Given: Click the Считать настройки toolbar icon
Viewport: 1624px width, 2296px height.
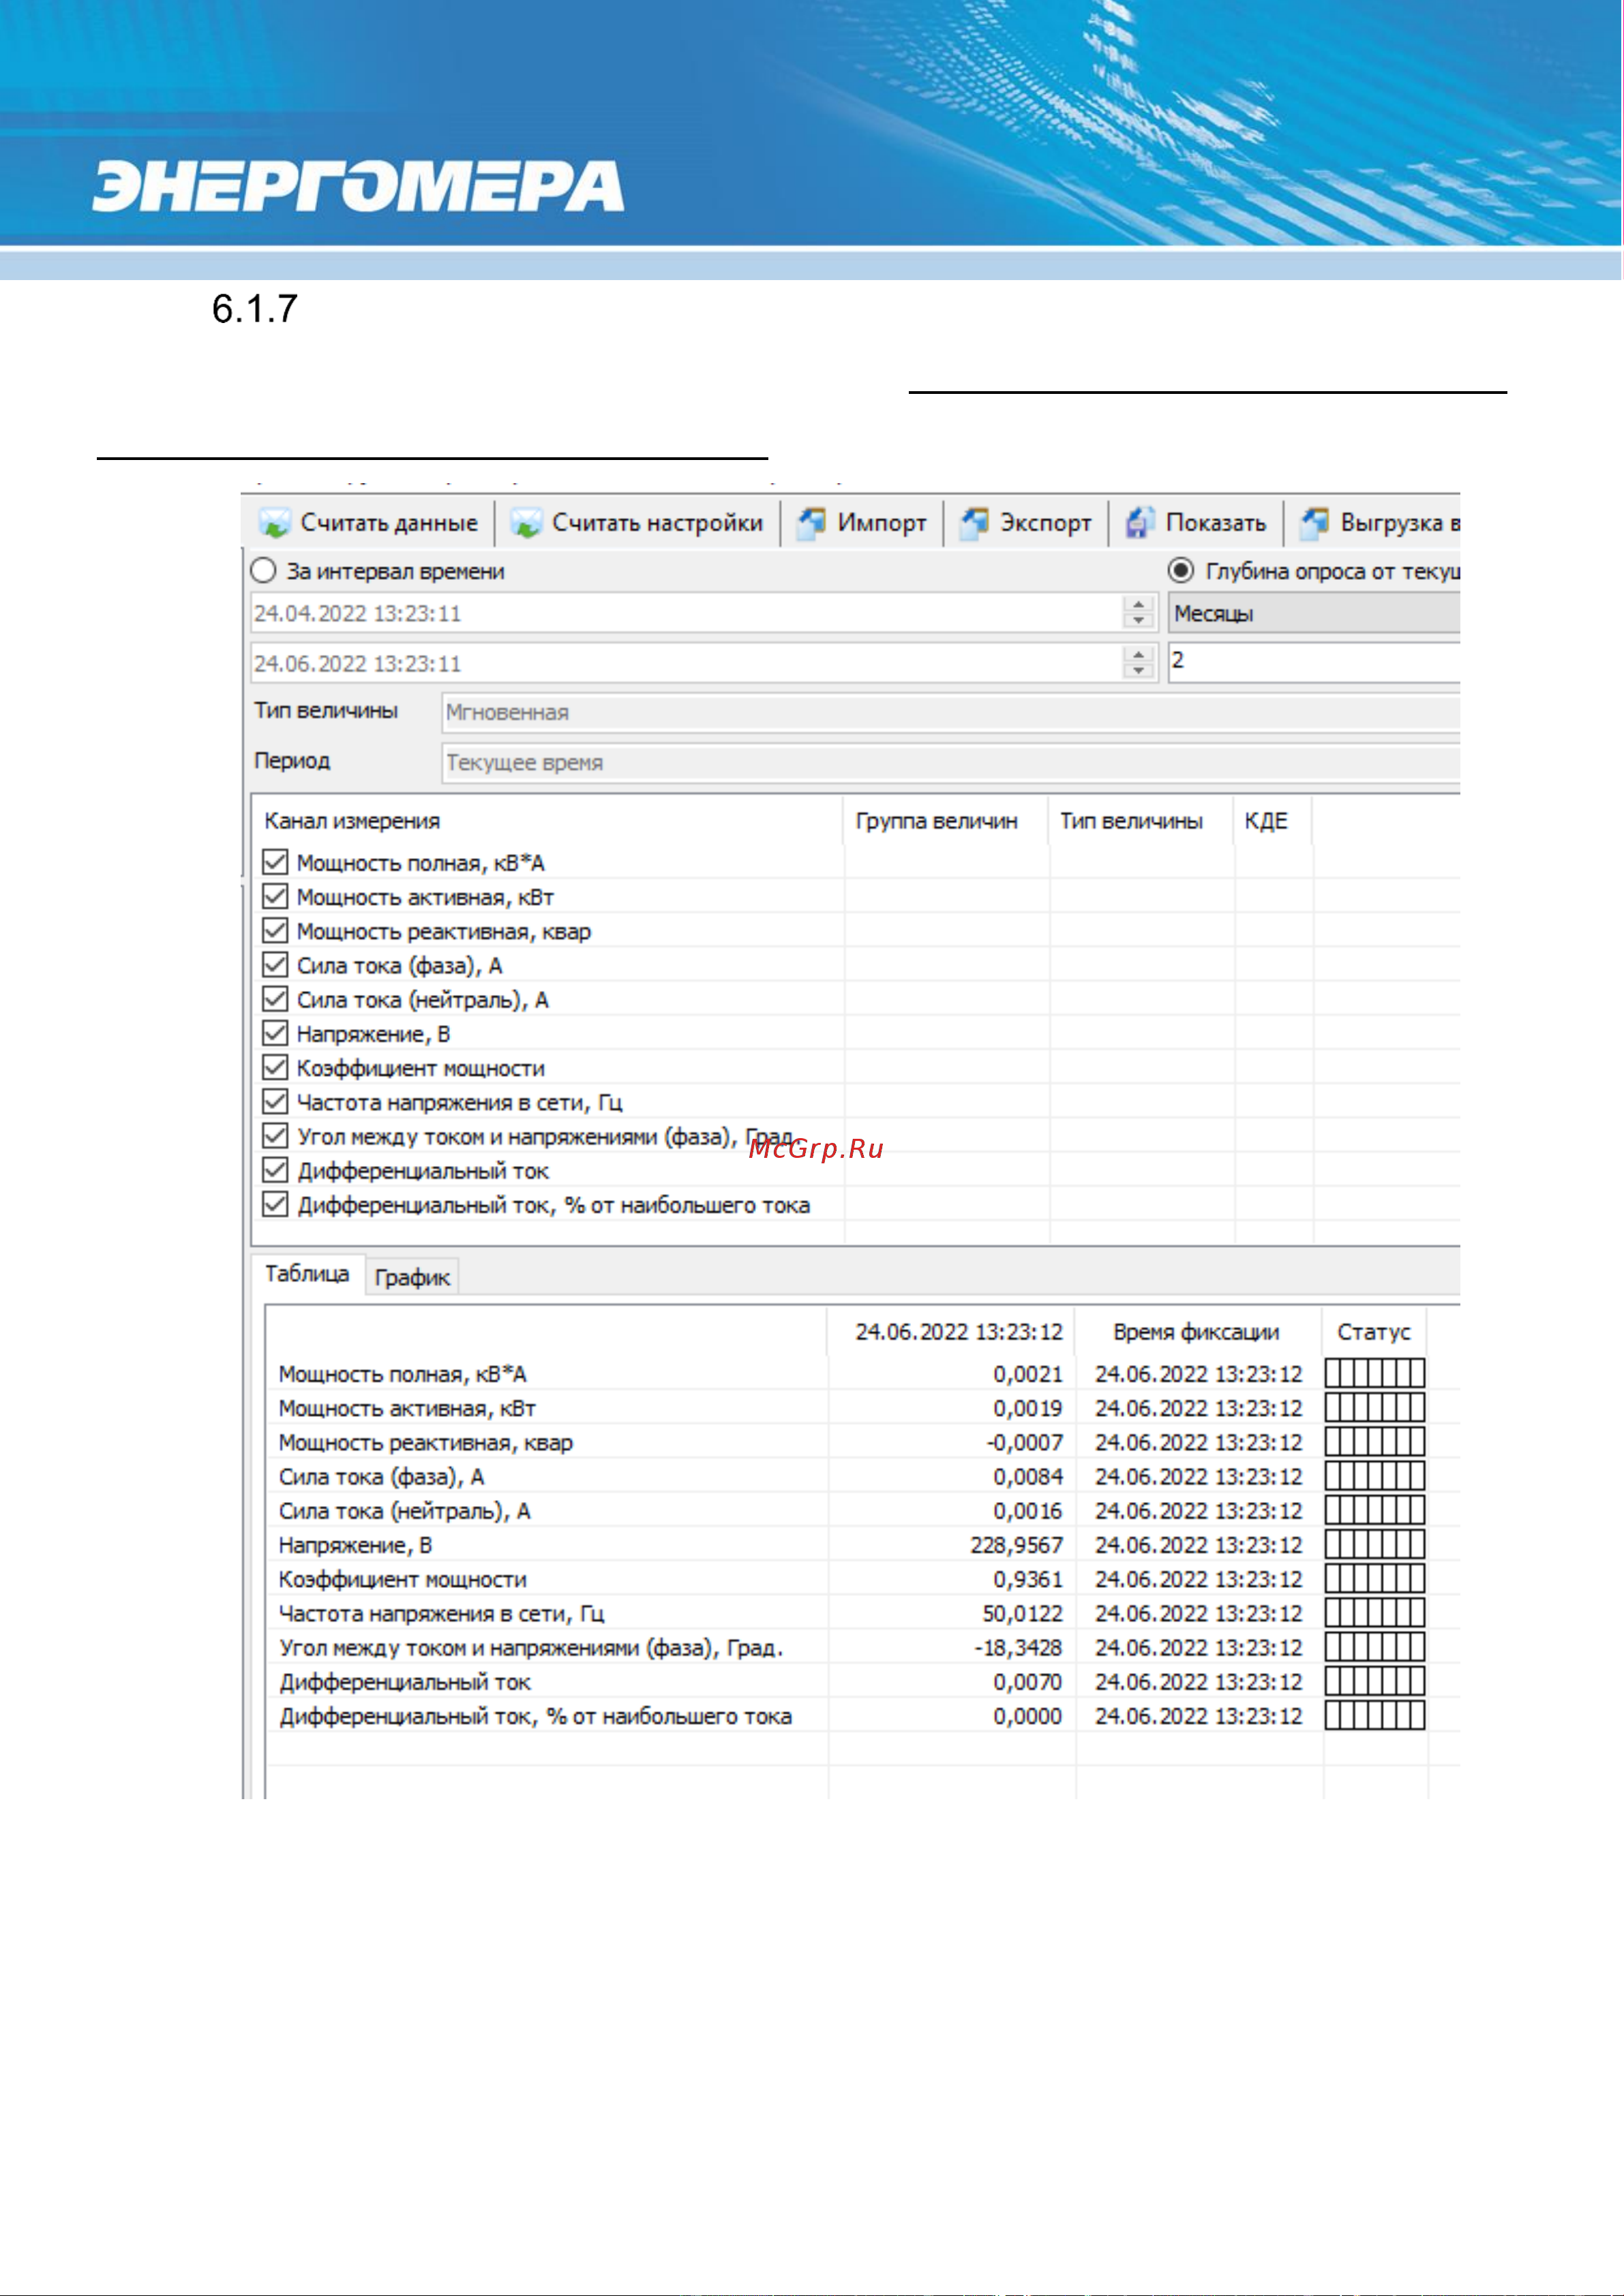Looking at the screenshot, I should coord(526,523).
